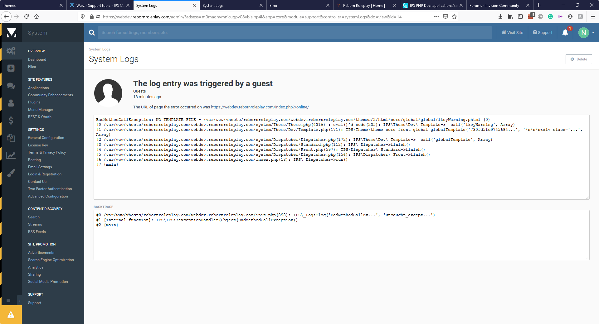Open tracking protection shield icon

83,17
